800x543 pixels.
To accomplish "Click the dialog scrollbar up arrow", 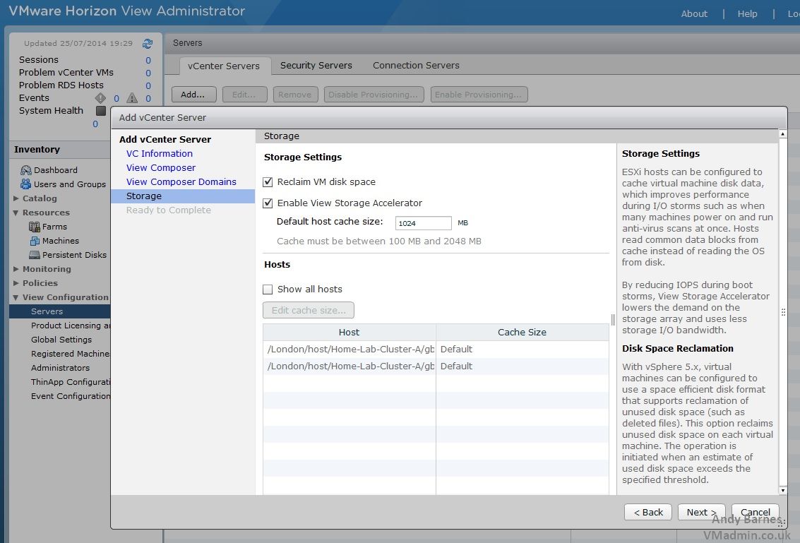I will point(782,133).
